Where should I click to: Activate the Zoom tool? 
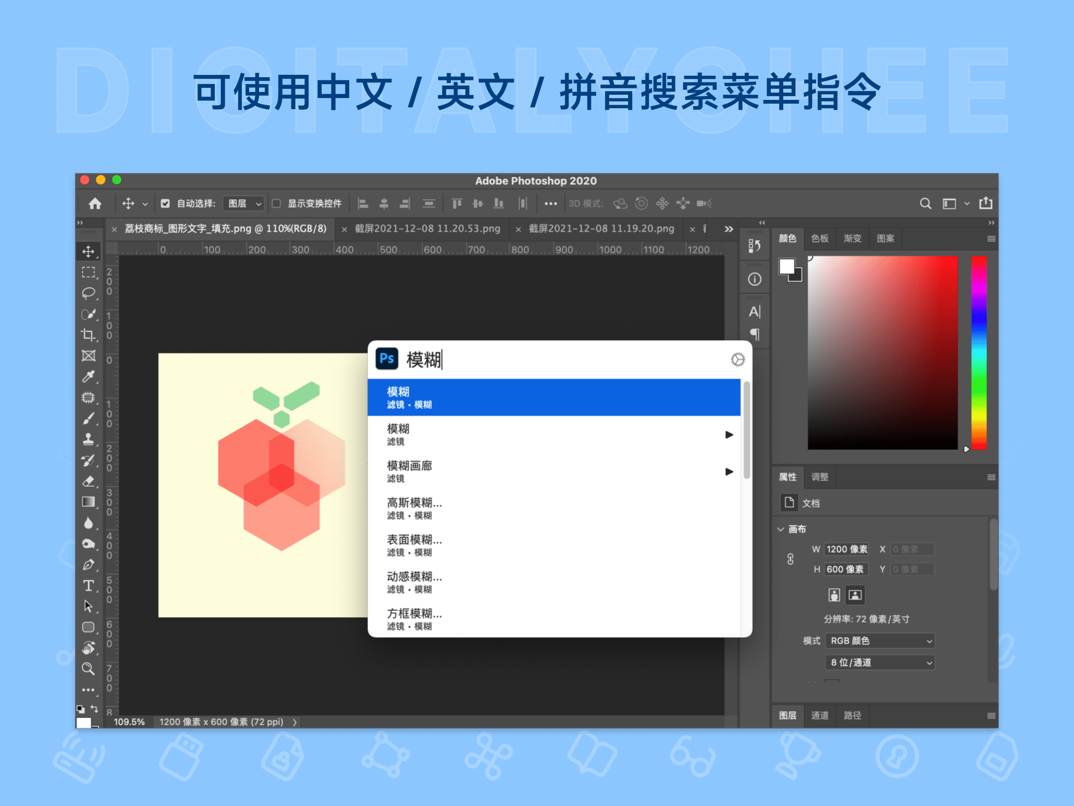coord(89,669)
